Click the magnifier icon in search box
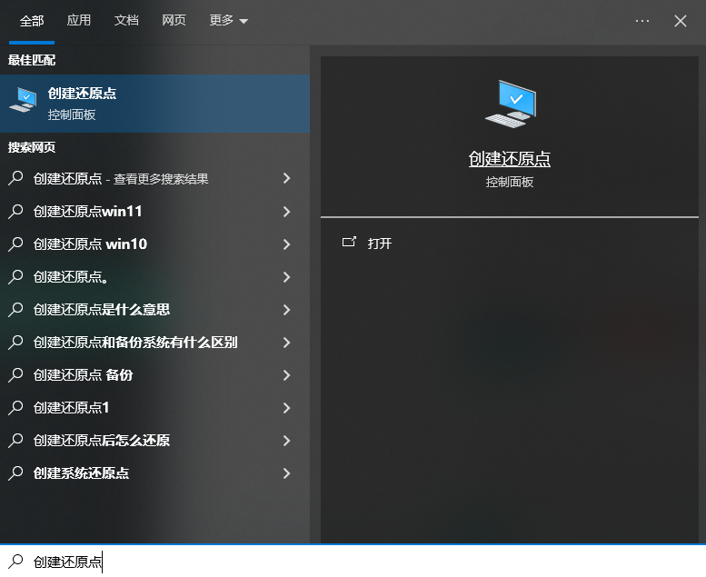706x577 pixels. 15,562
